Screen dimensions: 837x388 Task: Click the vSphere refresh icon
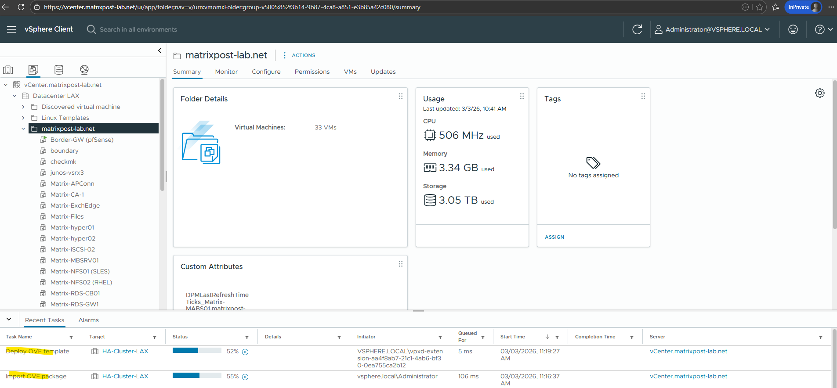click(637, 29)
